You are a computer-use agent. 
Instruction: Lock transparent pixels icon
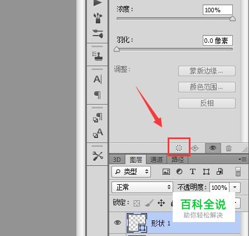click(x=137, y=203)
